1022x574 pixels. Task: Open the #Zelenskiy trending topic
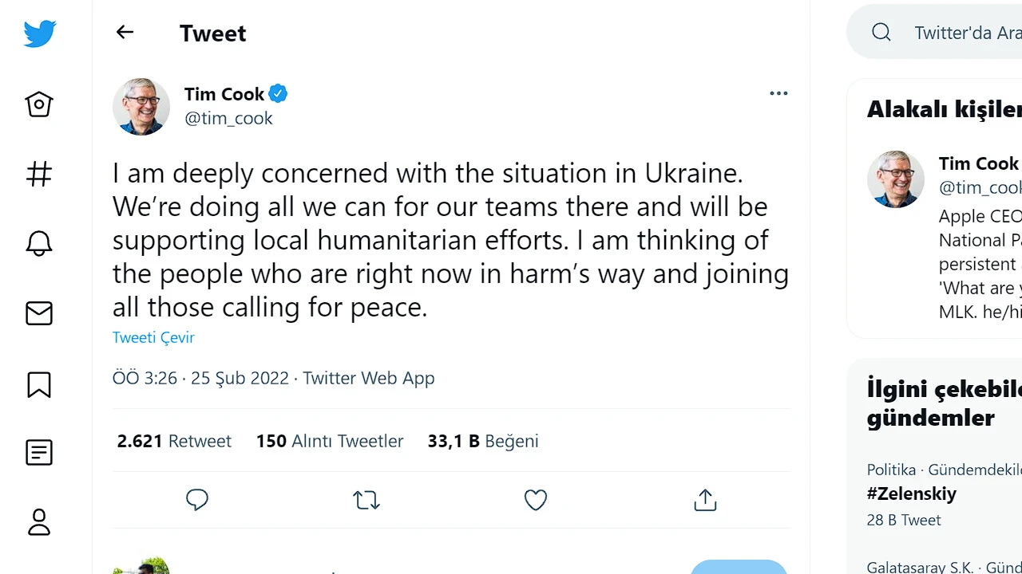pos(912,493)
